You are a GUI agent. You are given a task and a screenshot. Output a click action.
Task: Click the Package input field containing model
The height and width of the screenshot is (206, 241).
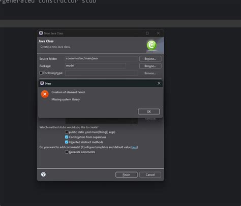pos(96,65)
